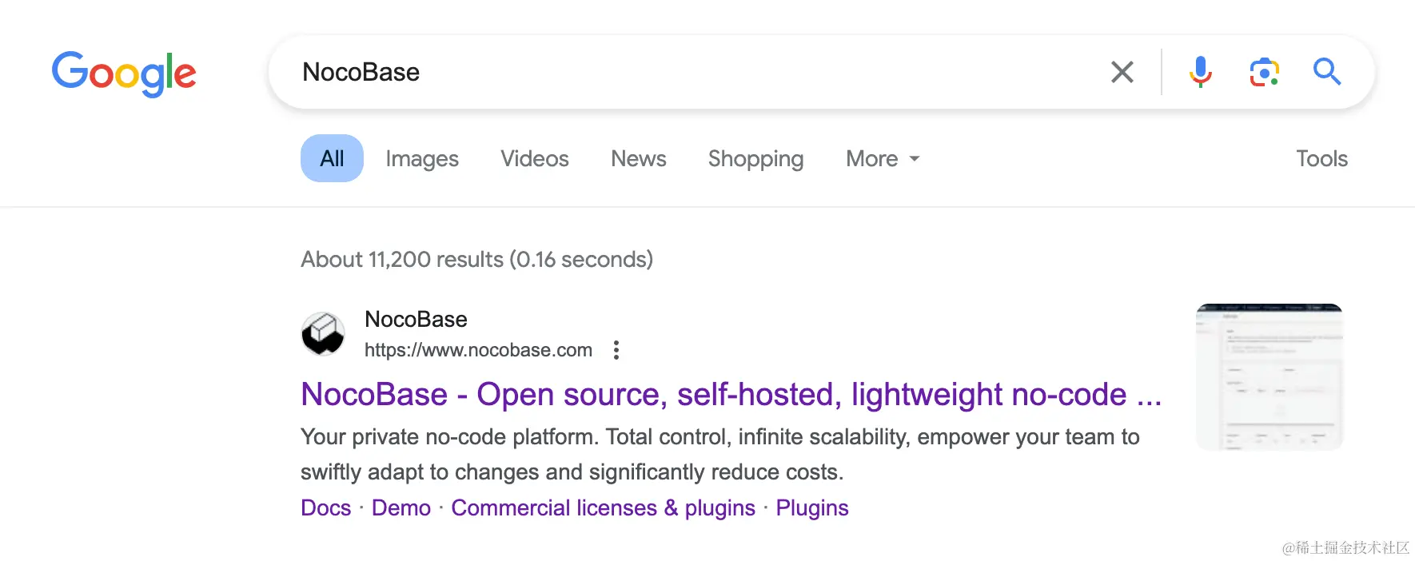1415x561 pixels.
Task: Switch to the Images tab
Action: tap(421, 158)
